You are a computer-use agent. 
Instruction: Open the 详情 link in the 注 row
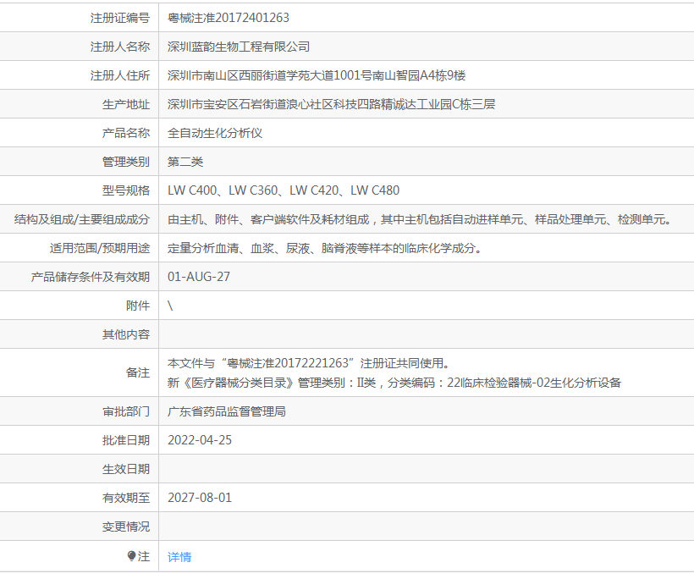click(179, 557)
